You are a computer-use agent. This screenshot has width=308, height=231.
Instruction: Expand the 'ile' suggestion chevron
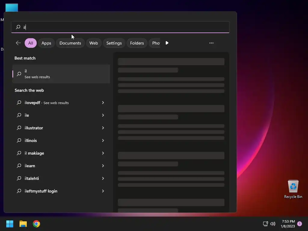tap(103, 115)
